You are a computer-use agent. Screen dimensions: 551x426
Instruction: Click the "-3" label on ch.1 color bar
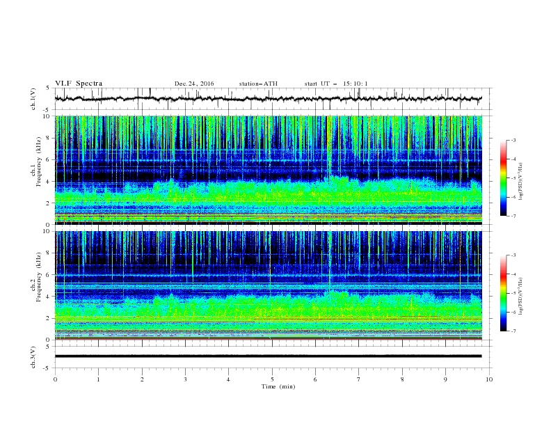point(513,141)
